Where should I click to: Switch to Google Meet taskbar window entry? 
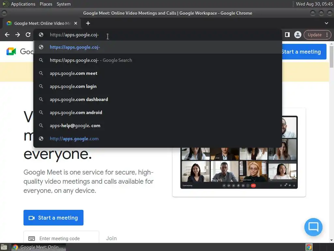pos(38,247)
